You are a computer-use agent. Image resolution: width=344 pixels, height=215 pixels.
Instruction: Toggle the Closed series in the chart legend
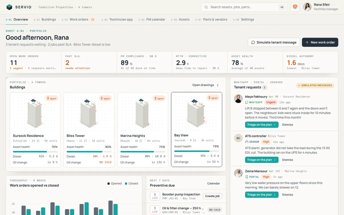[x=132, y=183]
